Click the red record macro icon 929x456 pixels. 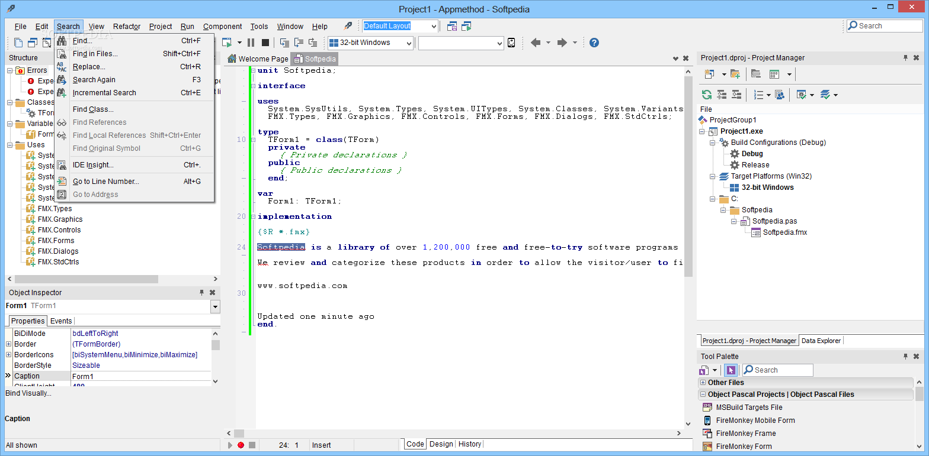point(241,445)
